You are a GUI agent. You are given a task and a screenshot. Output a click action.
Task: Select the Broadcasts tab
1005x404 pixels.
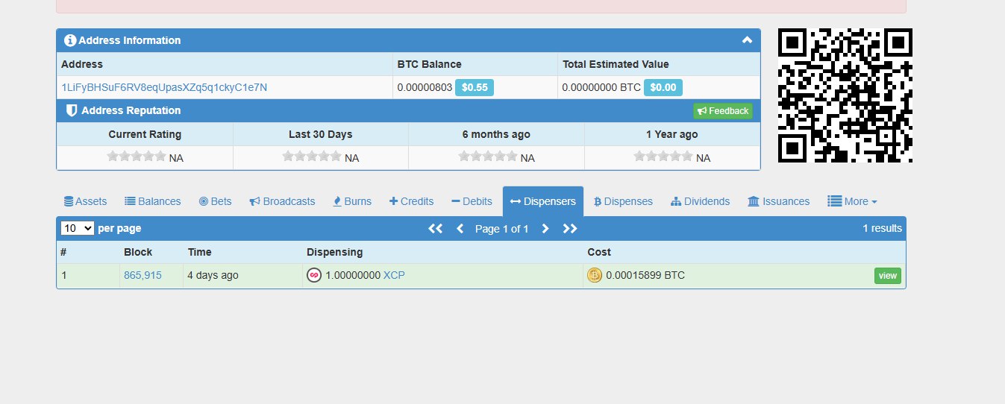[282, 201]
